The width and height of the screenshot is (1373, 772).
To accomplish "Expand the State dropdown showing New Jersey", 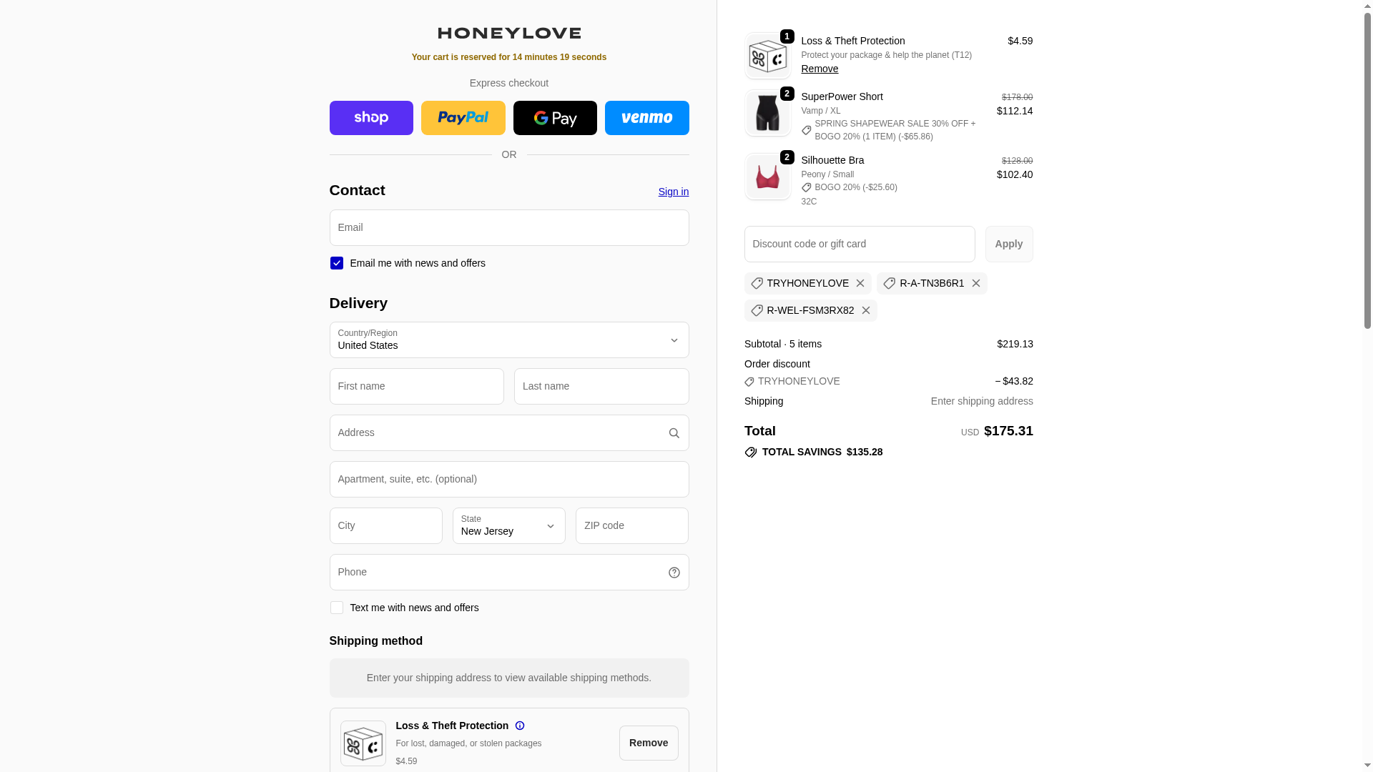I will click(x=509, y=526).
